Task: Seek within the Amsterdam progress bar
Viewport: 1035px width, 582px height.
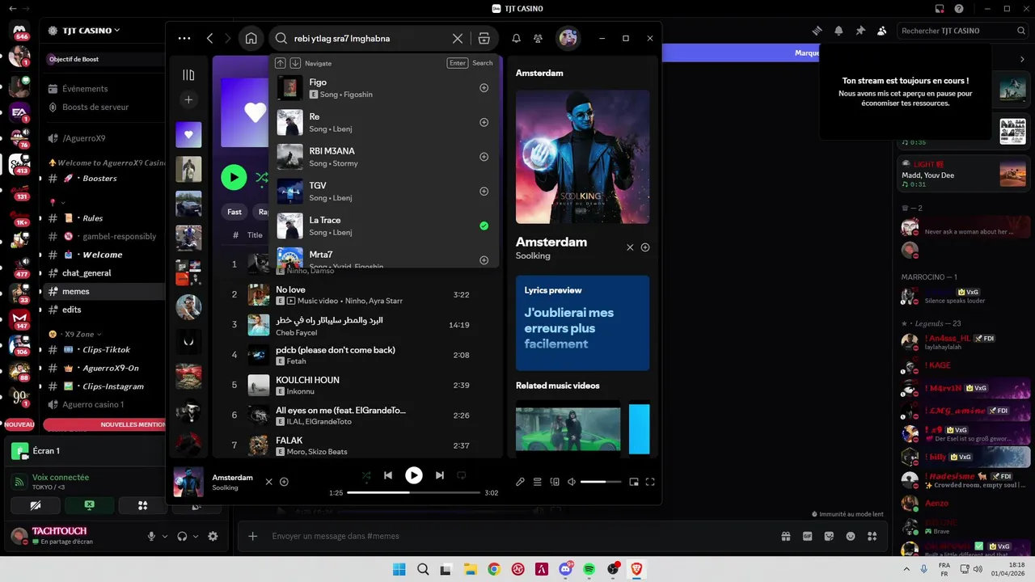Action: (414, 492)
